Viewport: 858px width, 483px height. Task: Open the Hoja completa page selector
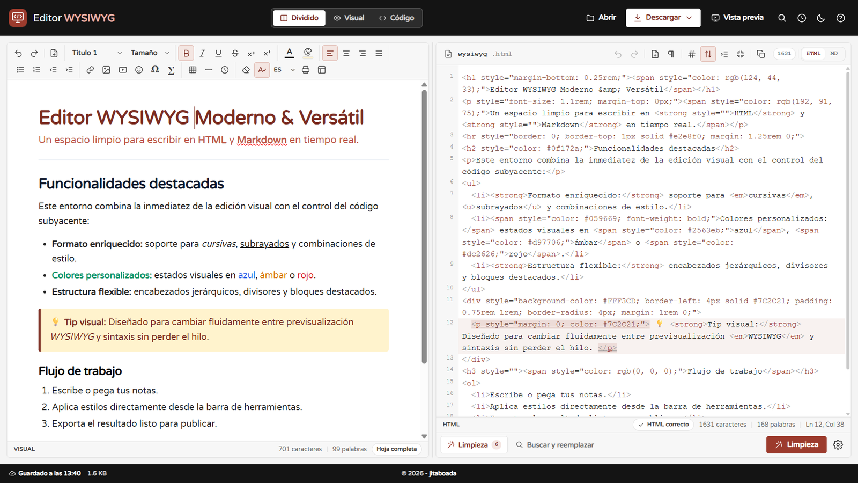coord(396,449)
